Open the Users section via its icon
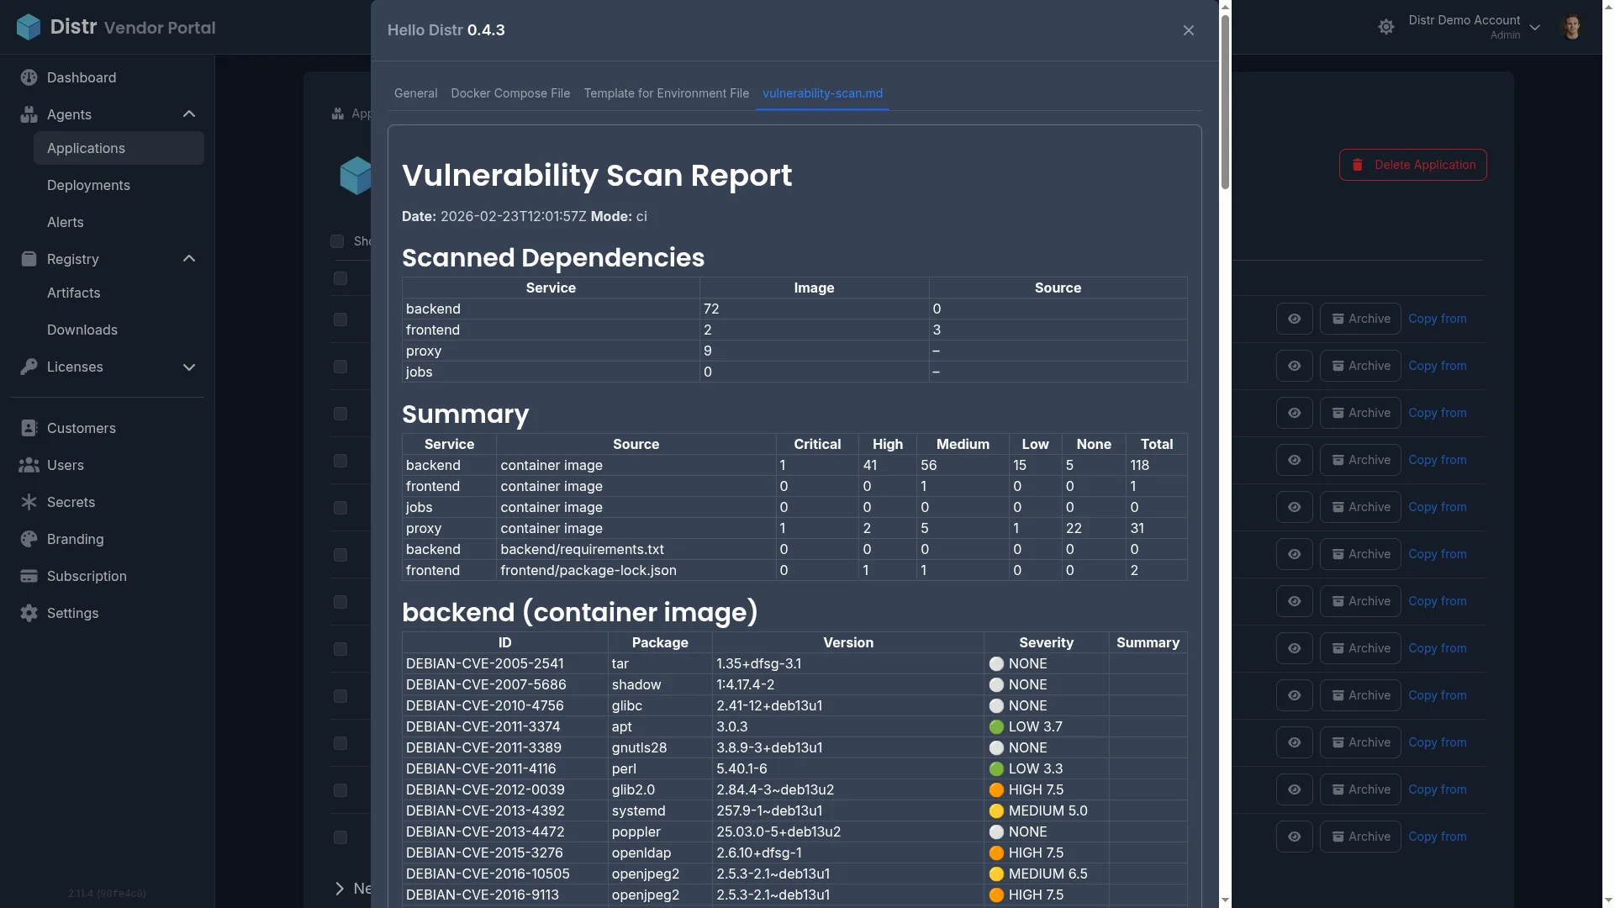Screen dimensions: 1615x908 tap(28, 465)
